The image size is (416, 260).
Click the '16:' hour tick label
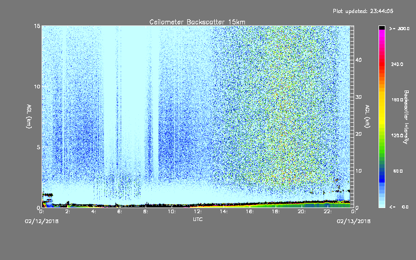pyautogui.click(x=250, y=212)
